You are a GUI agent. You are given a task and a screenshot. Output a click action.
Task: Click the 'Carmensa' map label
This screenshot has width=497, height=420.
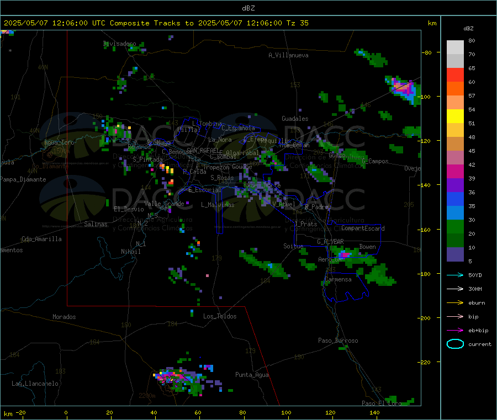click(x=338, y=279)
